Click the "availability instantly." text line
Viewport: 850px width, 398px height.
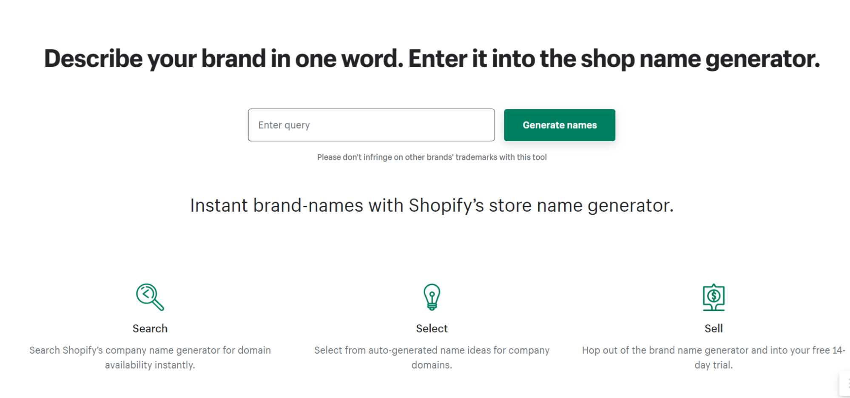click(150, 365)
